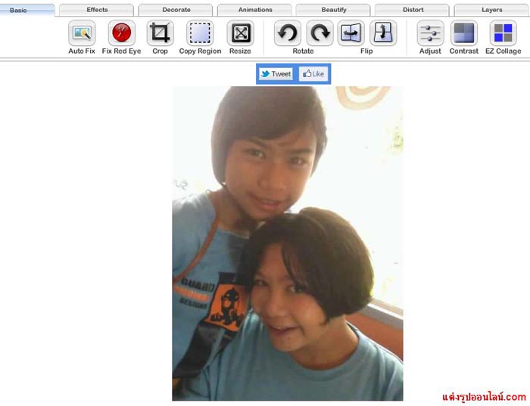
Task: Click the photo on the canvas
Action: [x=287, y=243]
